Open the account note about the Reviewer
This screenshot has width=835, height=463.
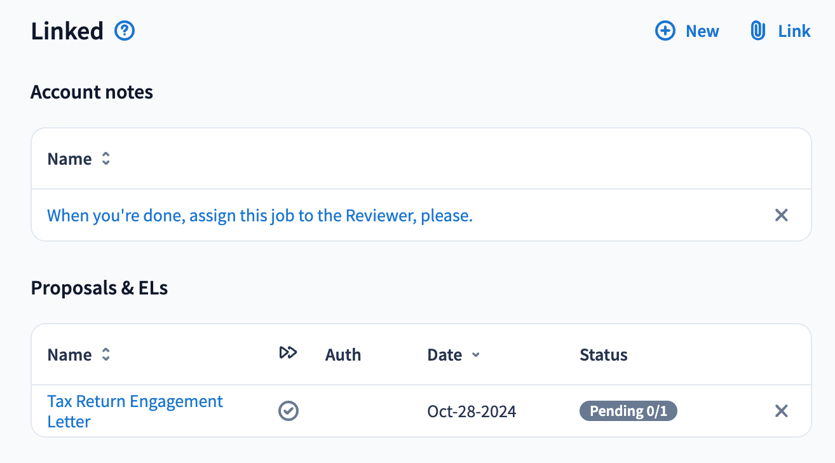260,216
